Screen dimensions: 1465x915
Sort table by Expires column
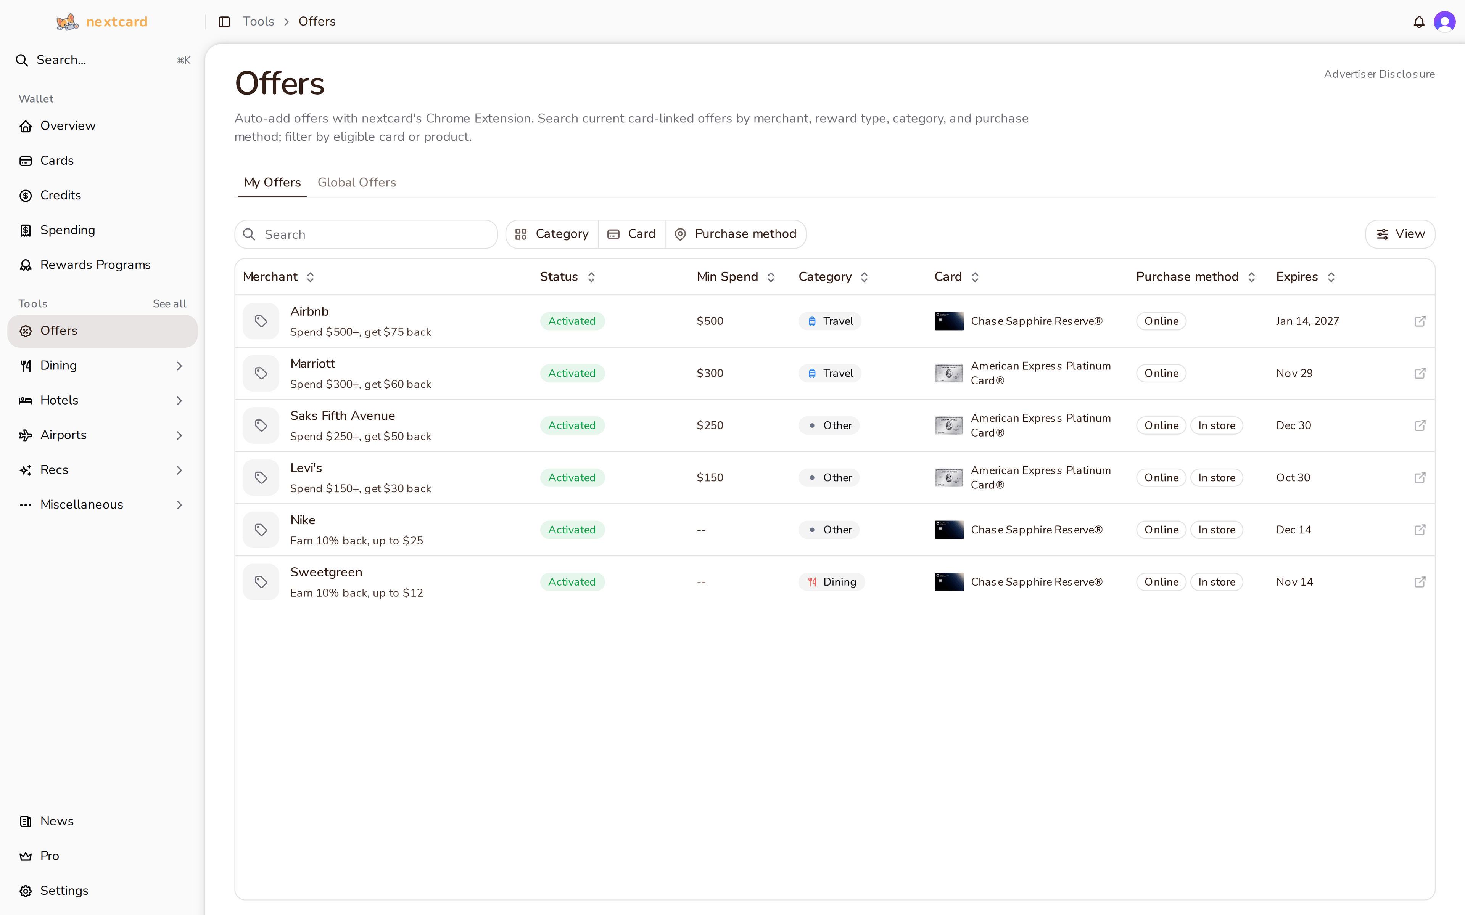1306,276
